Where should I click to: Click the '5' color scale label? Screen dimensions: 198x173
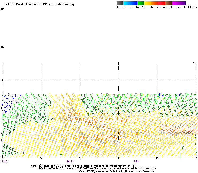pyautogui.click(x=124, y=7)
